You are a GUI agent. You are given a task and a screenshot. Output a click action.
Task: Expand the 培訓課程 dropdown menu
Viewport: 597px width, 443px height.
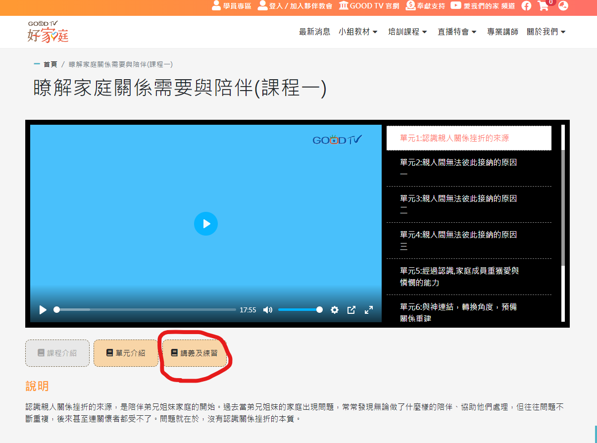(407, 32)
